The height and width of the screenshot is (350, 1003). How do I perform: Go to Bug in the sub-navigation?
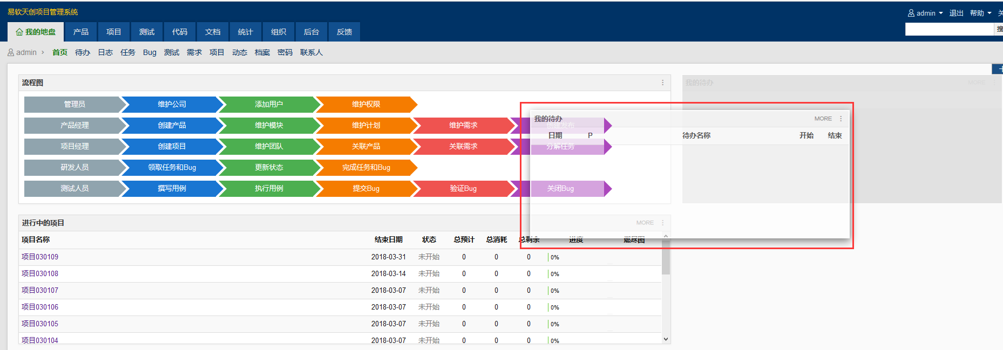(x=150, y=52)
